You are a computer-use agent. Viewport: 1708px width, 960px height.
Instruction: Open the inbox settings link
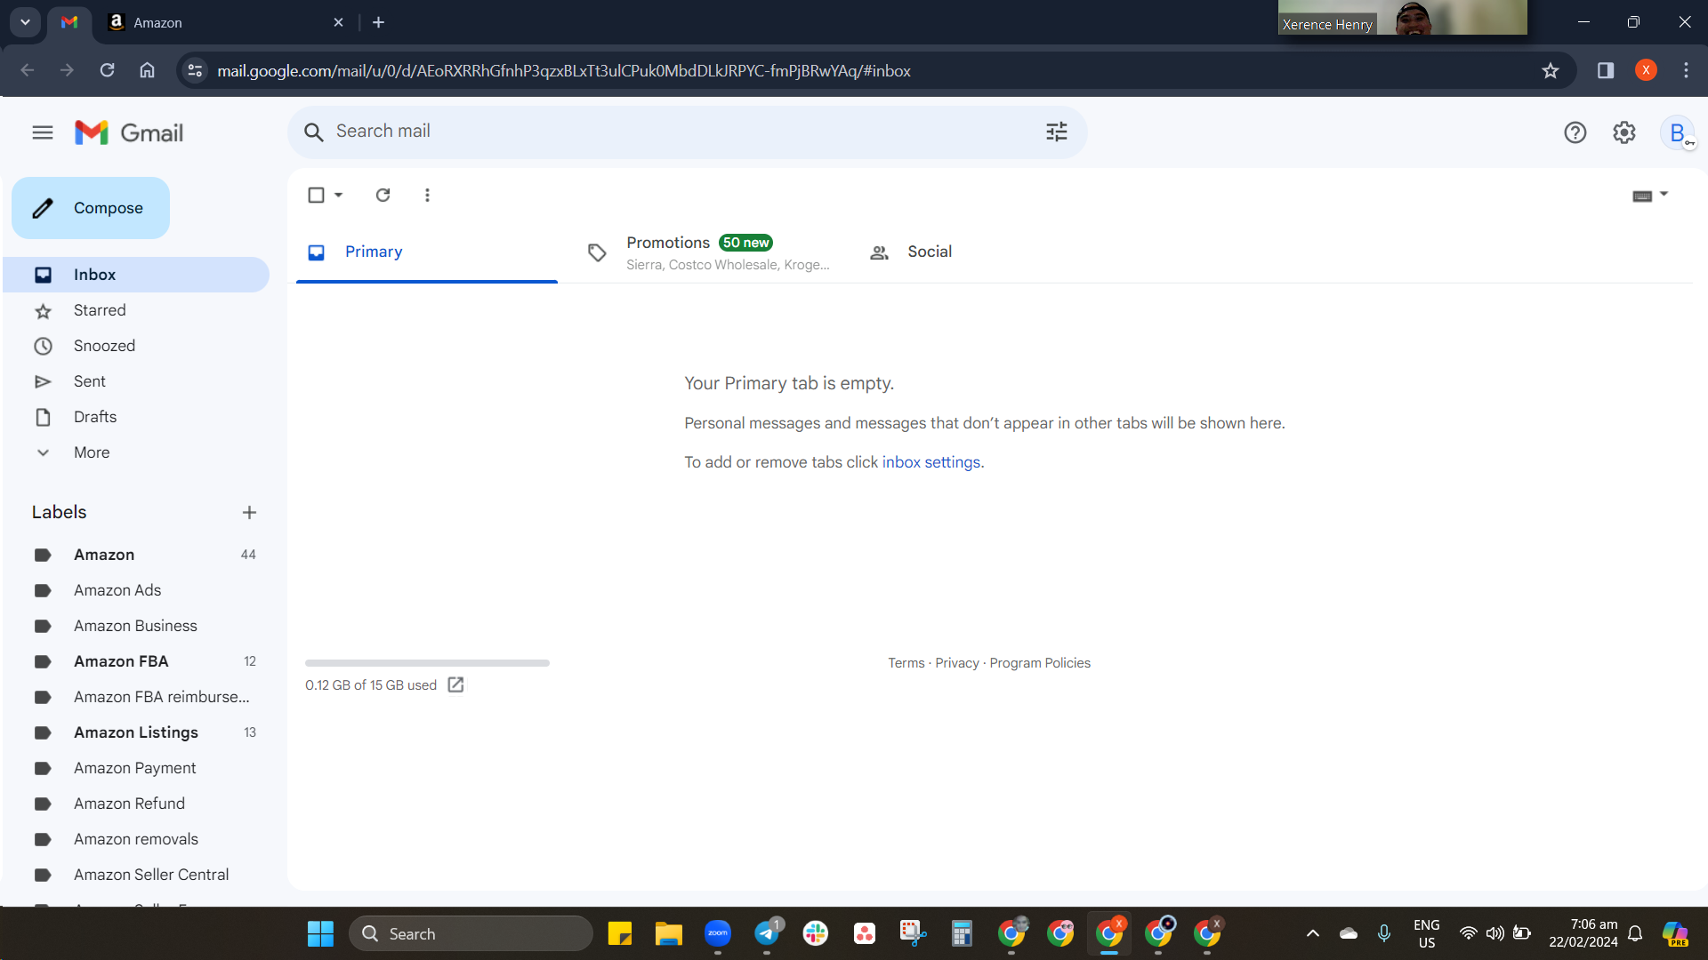tap(931, 462)
